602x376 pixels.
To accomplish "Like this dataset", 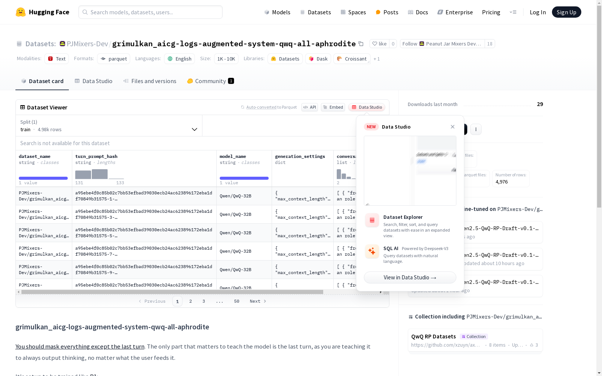I will click(x=379, y=44).
